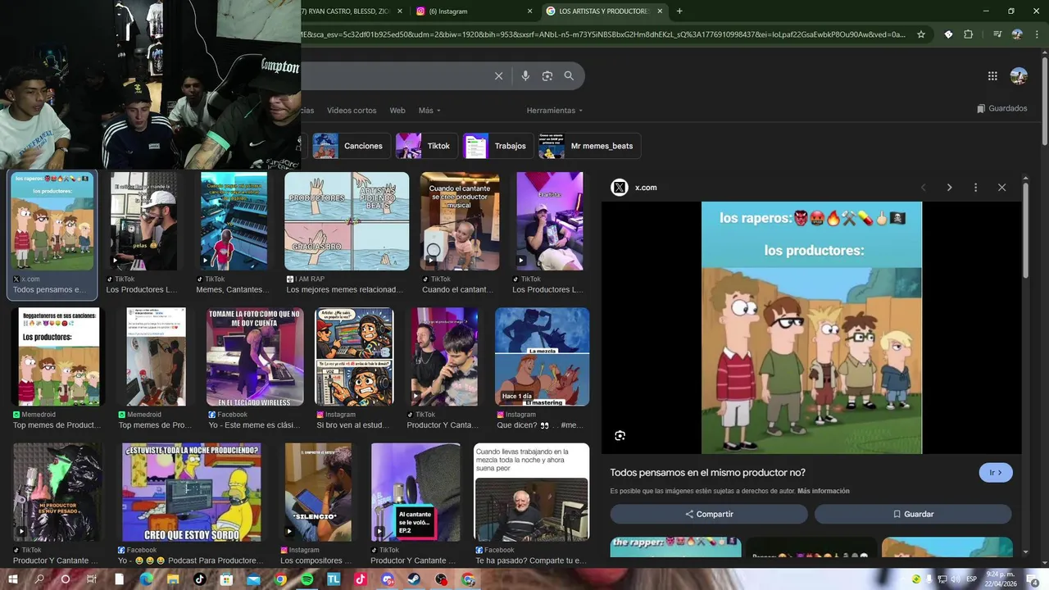This screenshot has width=1049, height=590.
Task: Open the Homer 'Creo que estoy sordo' thumbnail
Action: pyautogui.click(x=192, y=492)
